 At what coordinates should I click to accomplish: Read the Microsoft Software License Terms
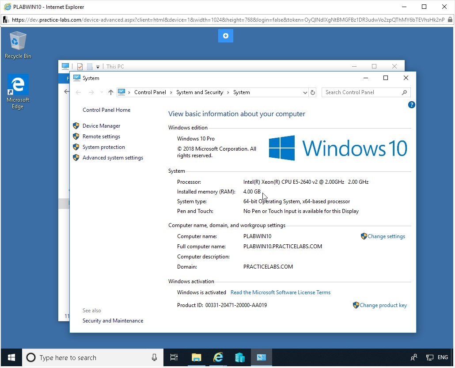point(281,292)
